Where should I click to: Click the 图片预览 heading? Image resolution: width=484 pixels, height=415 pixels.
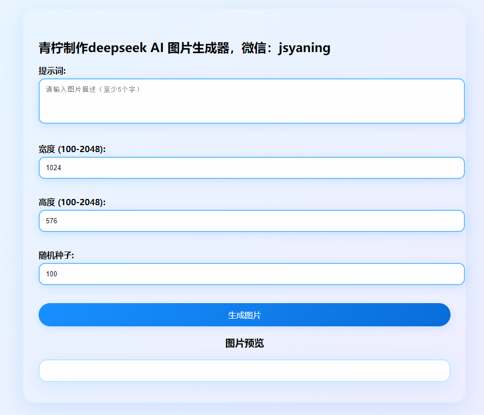click(x=245, y=343)
